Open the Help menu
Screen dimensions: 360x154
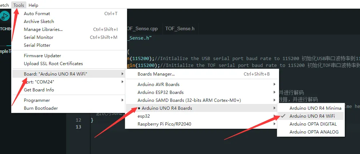tap(33, 5)
